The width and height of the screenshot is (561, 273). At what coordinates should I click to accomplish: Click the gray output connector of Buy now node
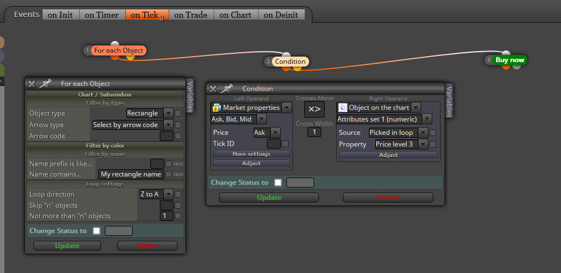(516, 66)
